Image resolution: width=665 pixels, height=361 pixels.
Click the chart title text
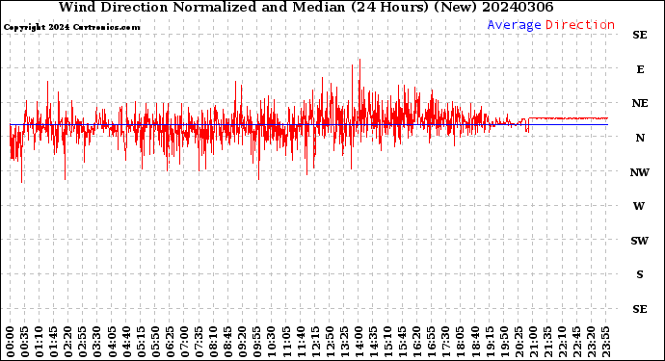tap(306, 7)
